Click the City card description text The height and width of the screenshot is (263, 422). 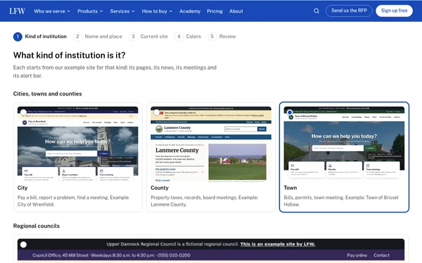pyautogui.click(x=73, y=201)
